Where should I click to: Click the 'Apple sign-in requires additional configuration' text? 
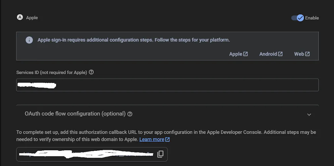pos(134,40)
